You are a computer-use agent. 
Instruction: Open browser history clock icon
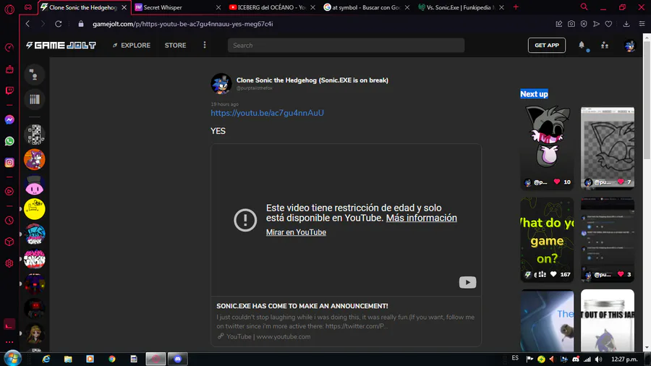[9, 221]
